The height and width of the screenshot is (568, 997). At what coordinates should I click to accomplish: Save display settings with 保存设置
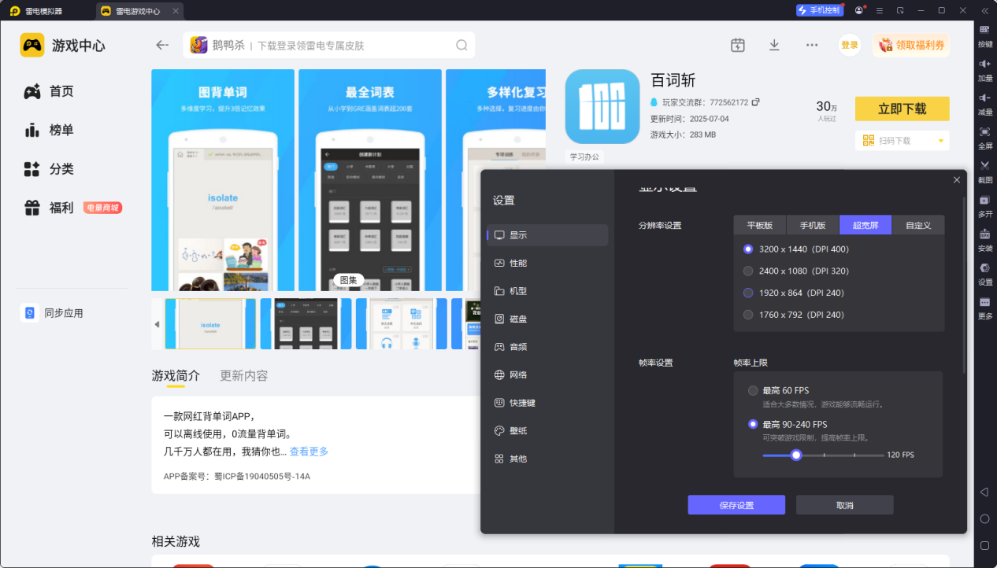pos(736,504)
